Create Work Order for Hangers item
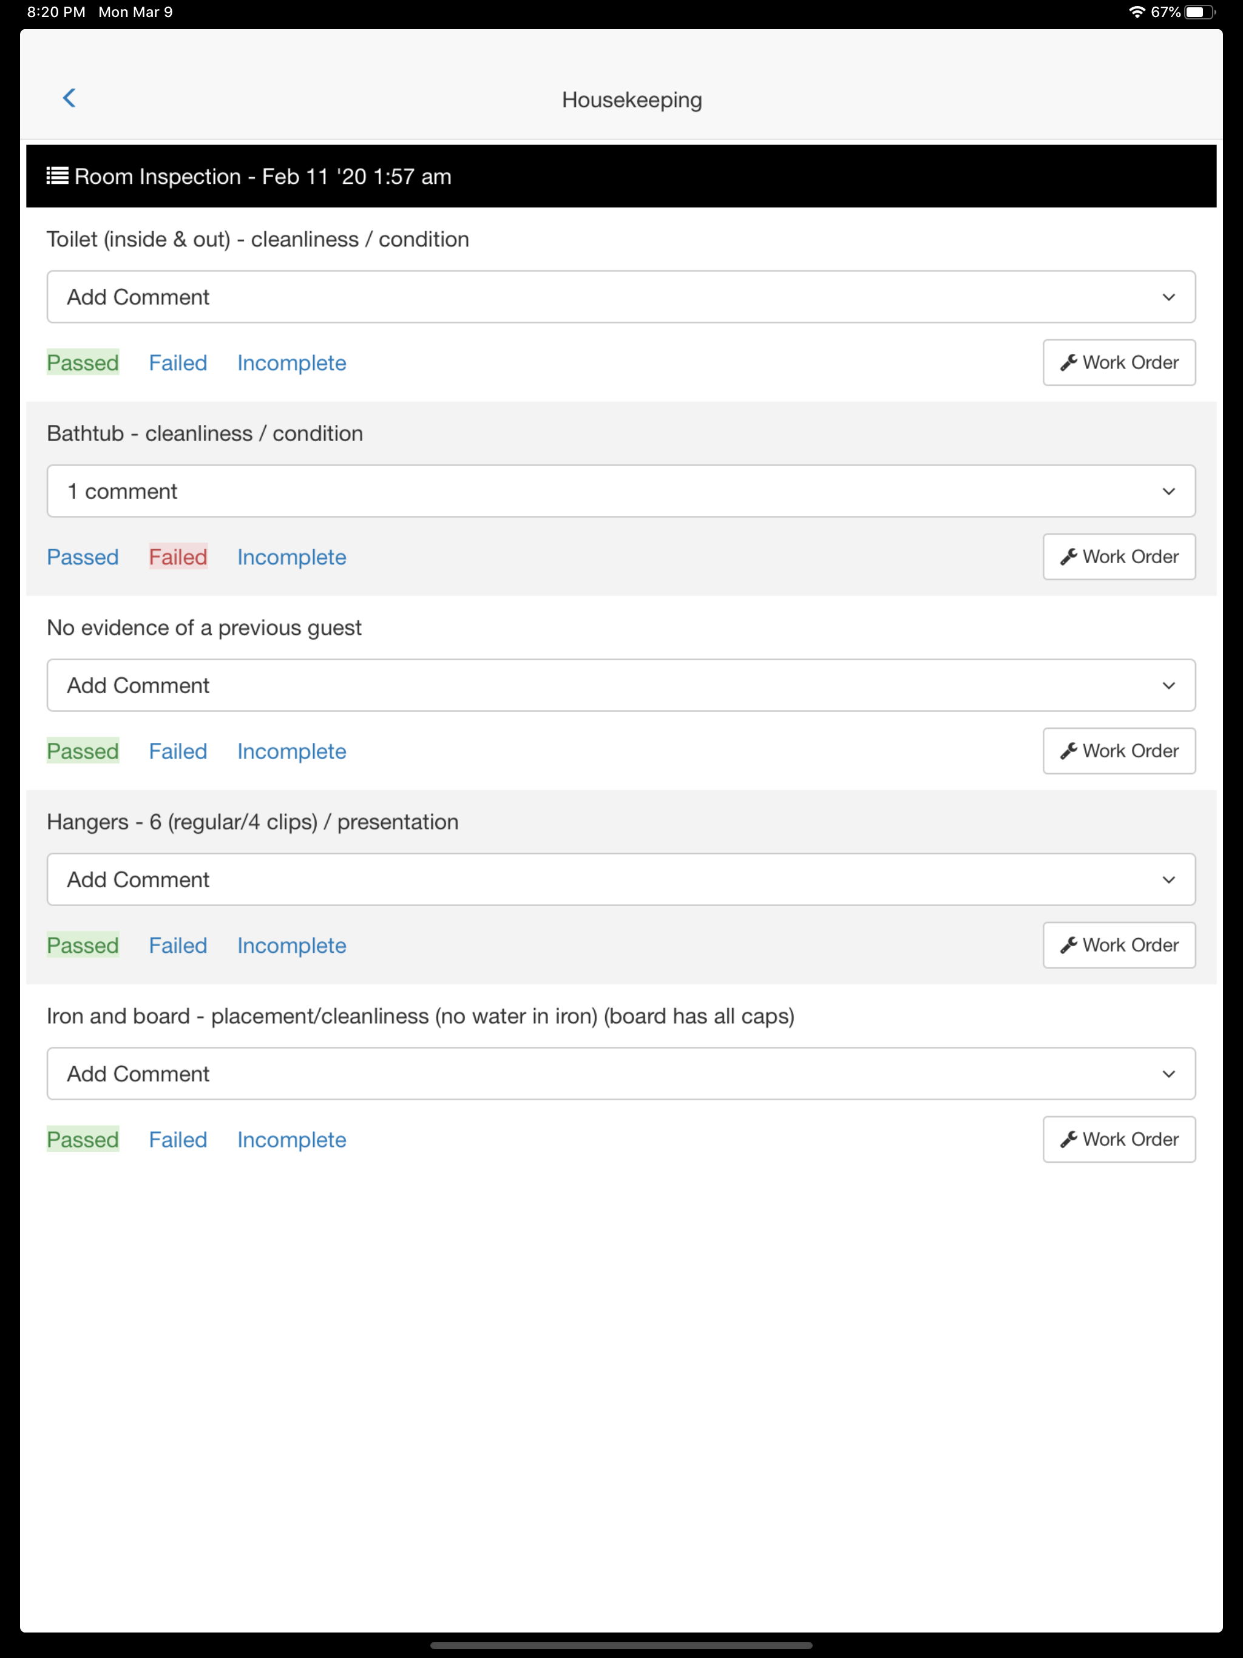Image resolution: width=1243 pixels, height=1658 pixels. coord(1119,945)
